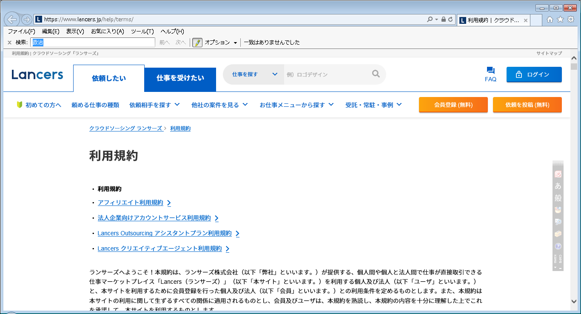Open the 法人企業向けアカウントサービス利用規約 link
Viewport: 581px width, 314px height.
coord(154,218)
